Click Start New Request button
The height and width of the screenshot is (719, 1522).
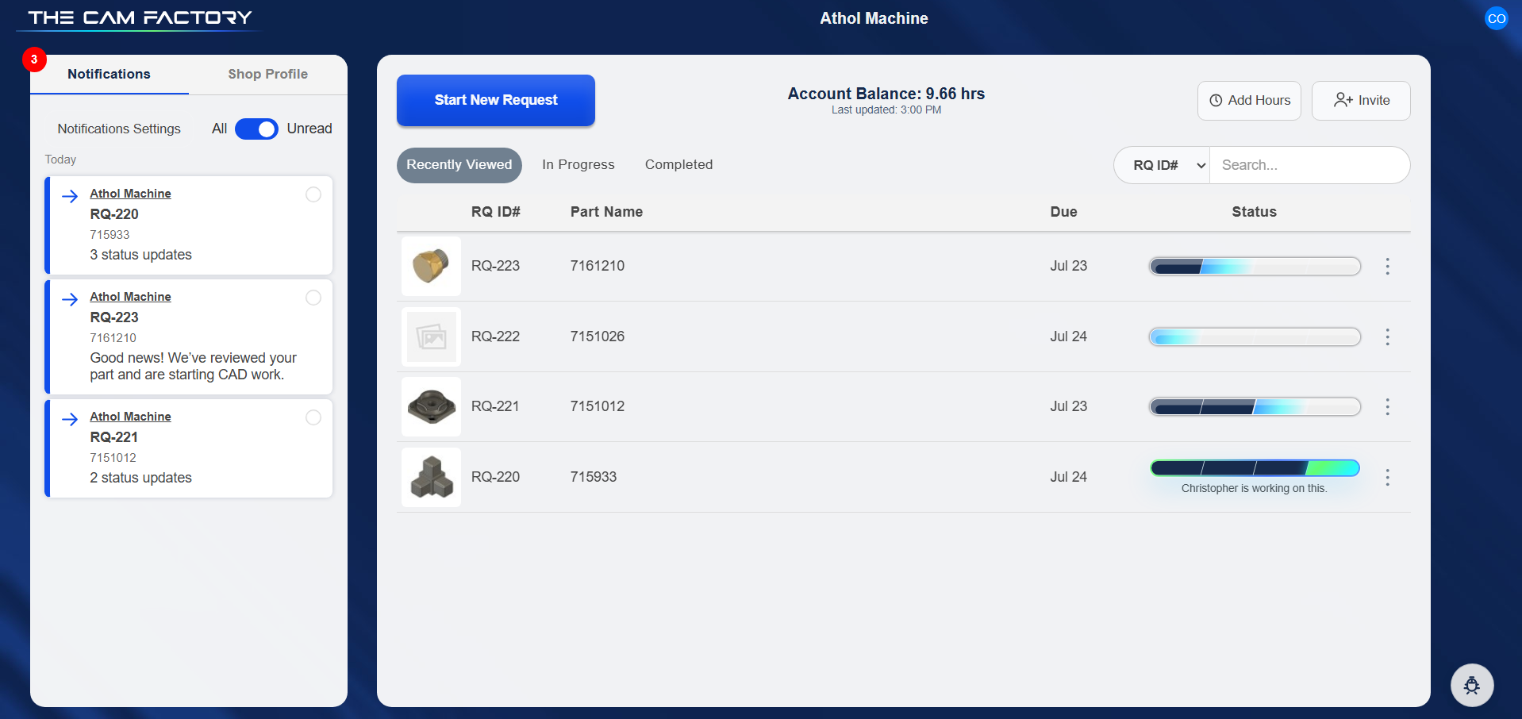[496, 100]
